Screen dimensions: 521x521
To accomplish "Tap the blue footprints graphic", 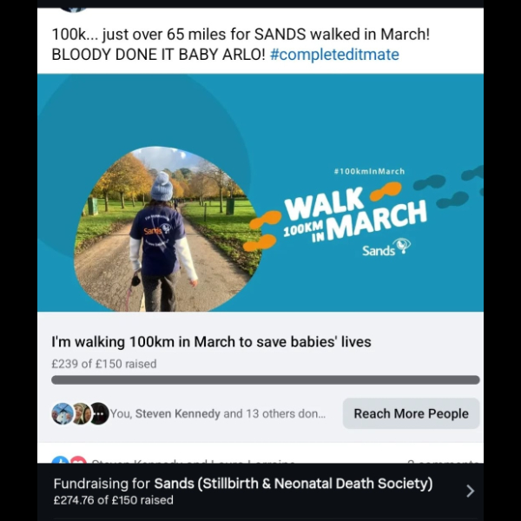I will coord(447,188).
